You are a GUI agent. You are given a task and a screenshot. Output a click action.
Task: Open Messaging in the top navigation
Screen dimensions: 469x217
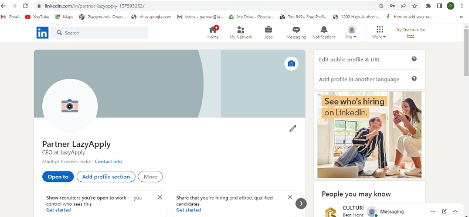[x=296, y=32]
